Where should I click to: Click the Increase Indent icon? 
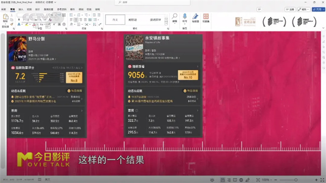pos(99,15)
